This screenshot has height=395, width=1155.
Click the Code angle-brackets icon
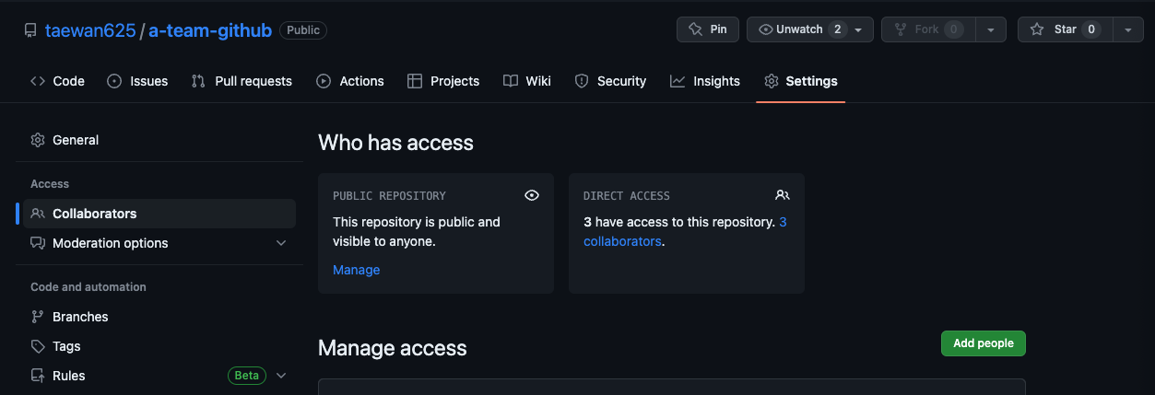pyautogui.click(x=38, y=81)
